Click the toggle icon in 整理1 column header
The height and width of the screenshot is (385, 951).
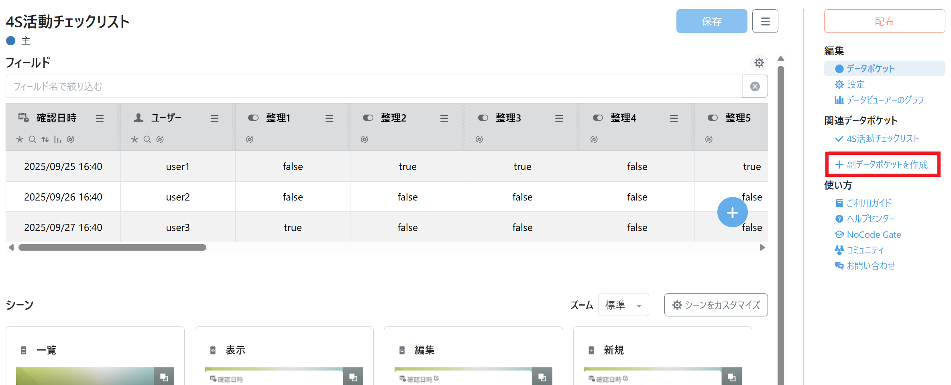(253, 118)
